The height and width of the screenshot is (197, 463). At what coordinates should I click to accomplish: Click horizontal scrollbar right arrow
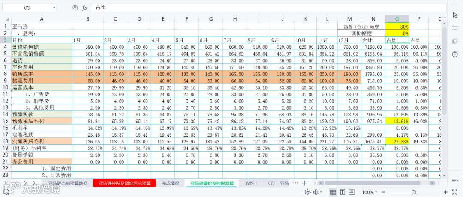[x=432, y=183]
